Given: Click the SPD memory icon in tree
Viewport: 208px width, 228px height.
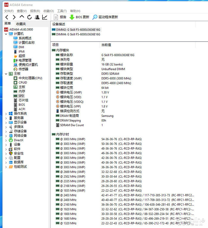Looking at the screenshot, I should (15, 96).
